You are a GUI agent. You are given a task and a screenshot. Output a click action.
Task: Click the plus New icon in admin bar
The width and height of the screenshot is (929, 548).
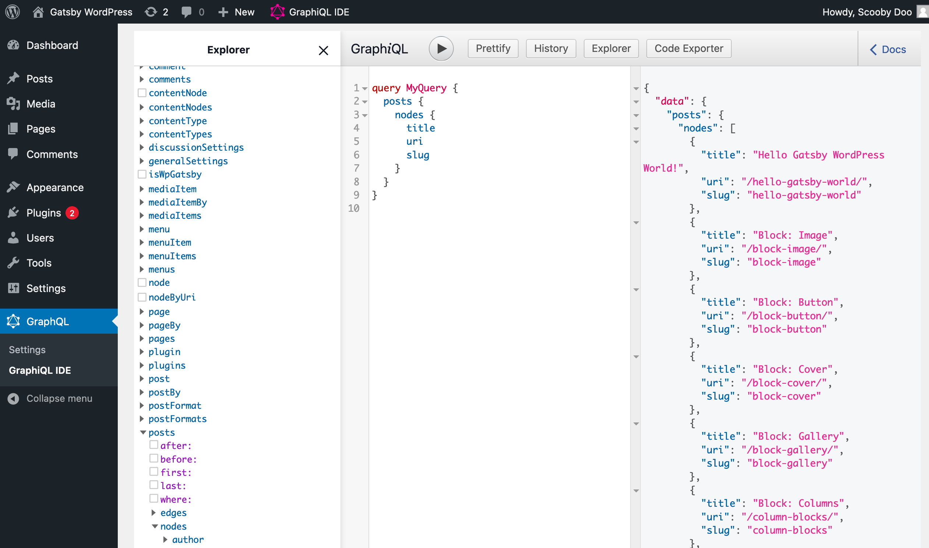coord(223,12)
